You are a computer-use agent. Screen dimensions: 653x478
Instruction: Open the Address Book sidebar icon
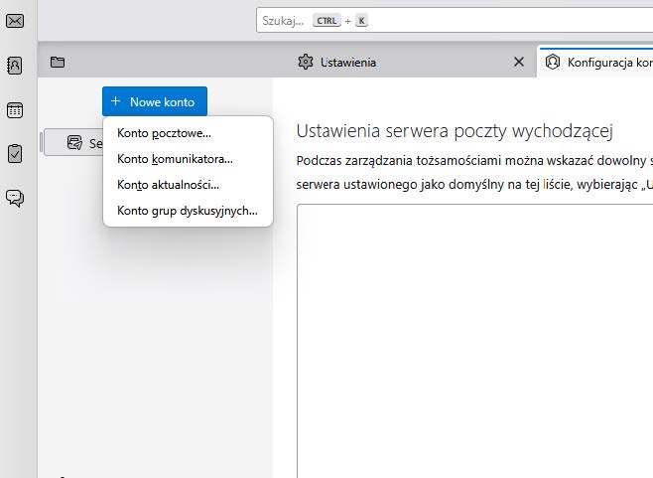(x=15, y=66)
